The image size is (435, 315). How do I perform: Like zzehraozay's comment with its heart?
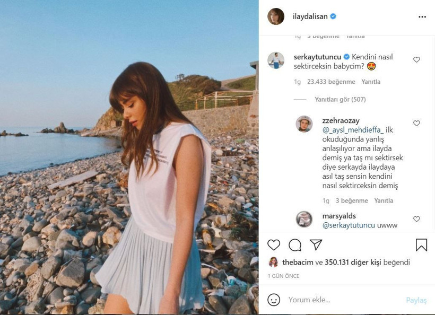tap(417, 122)
